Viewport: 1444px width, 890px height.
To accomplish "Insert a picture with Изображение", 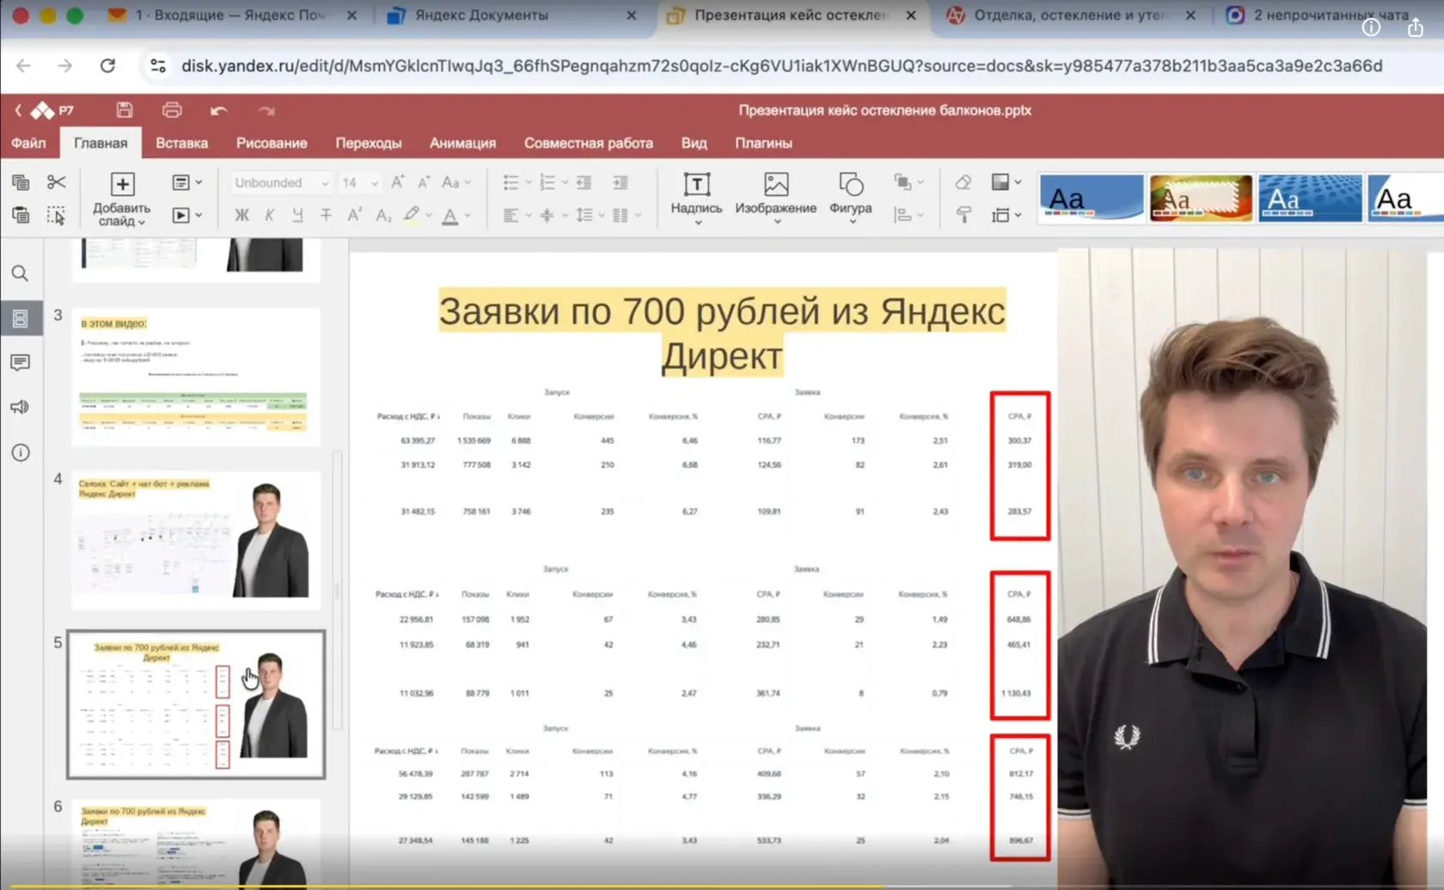I will [775, 198].
